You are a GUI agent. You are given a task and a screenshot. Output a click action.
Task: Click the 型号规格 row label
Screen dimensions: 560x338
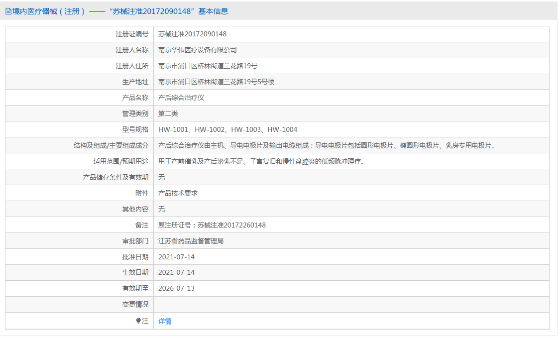(x=135, y=129)
